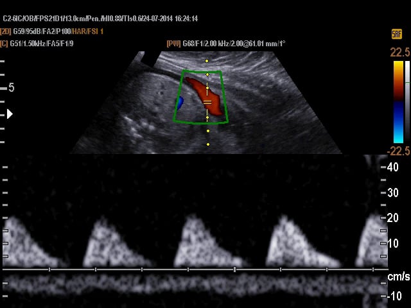Click the [2D] mode label
This screenshot has height=308, width=411.
pos(6,31)
